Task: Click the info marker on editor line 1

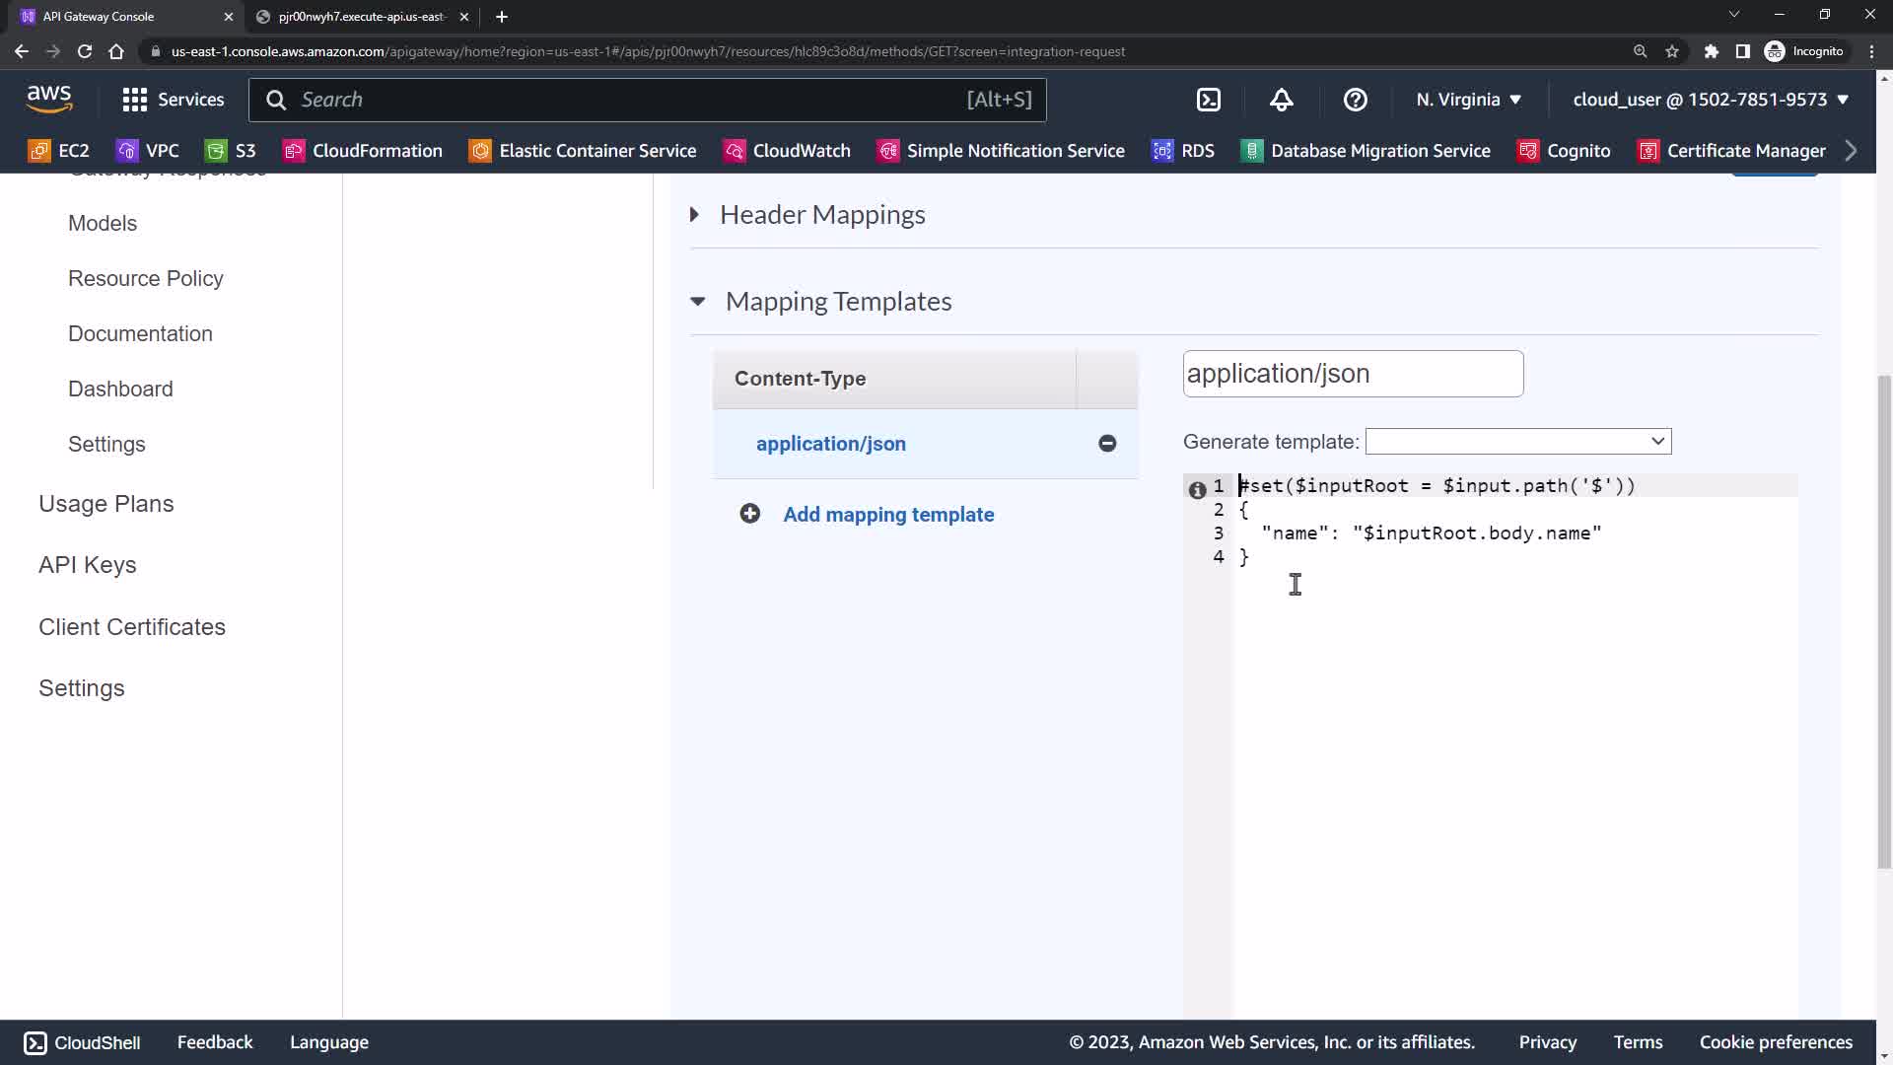Action: click(x=1197, y=489)
